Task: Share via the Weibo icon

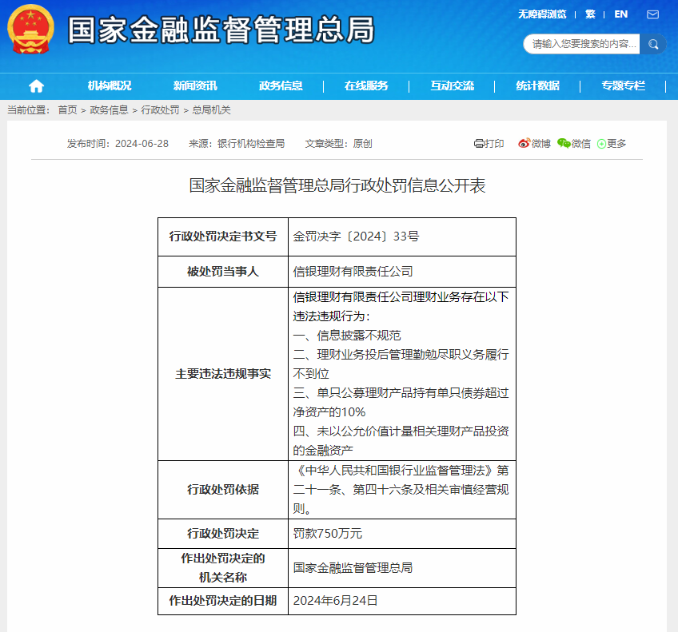Action: (x=524, y=144)
